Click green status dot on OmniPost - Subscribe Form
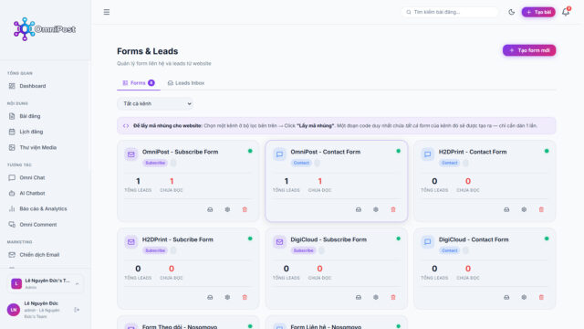This screenshot has width=584, height=329. tap(250, 151)
